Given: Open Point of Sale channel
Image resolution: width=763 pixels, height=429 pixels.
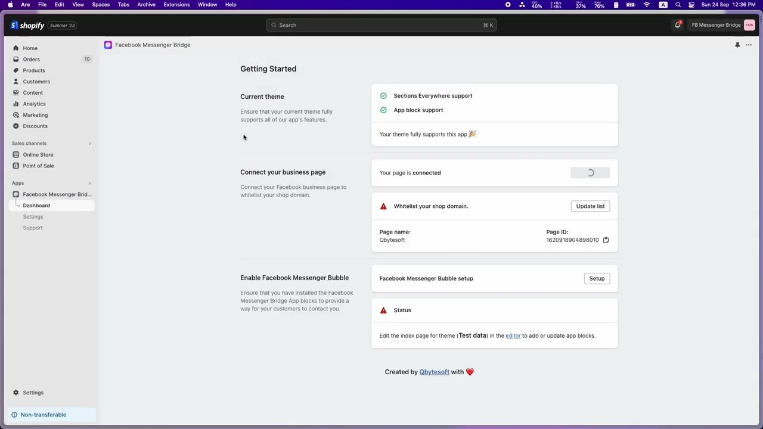Looking at the screenshot, I should [38, 166].
